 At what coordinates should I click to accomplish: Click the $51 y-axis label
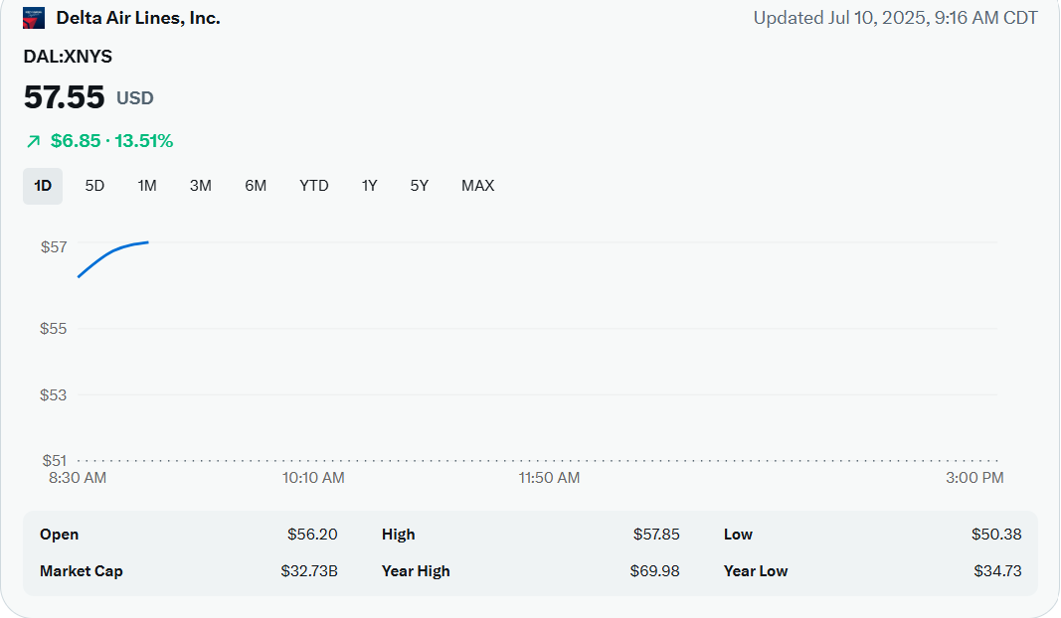tap(54, 460)
